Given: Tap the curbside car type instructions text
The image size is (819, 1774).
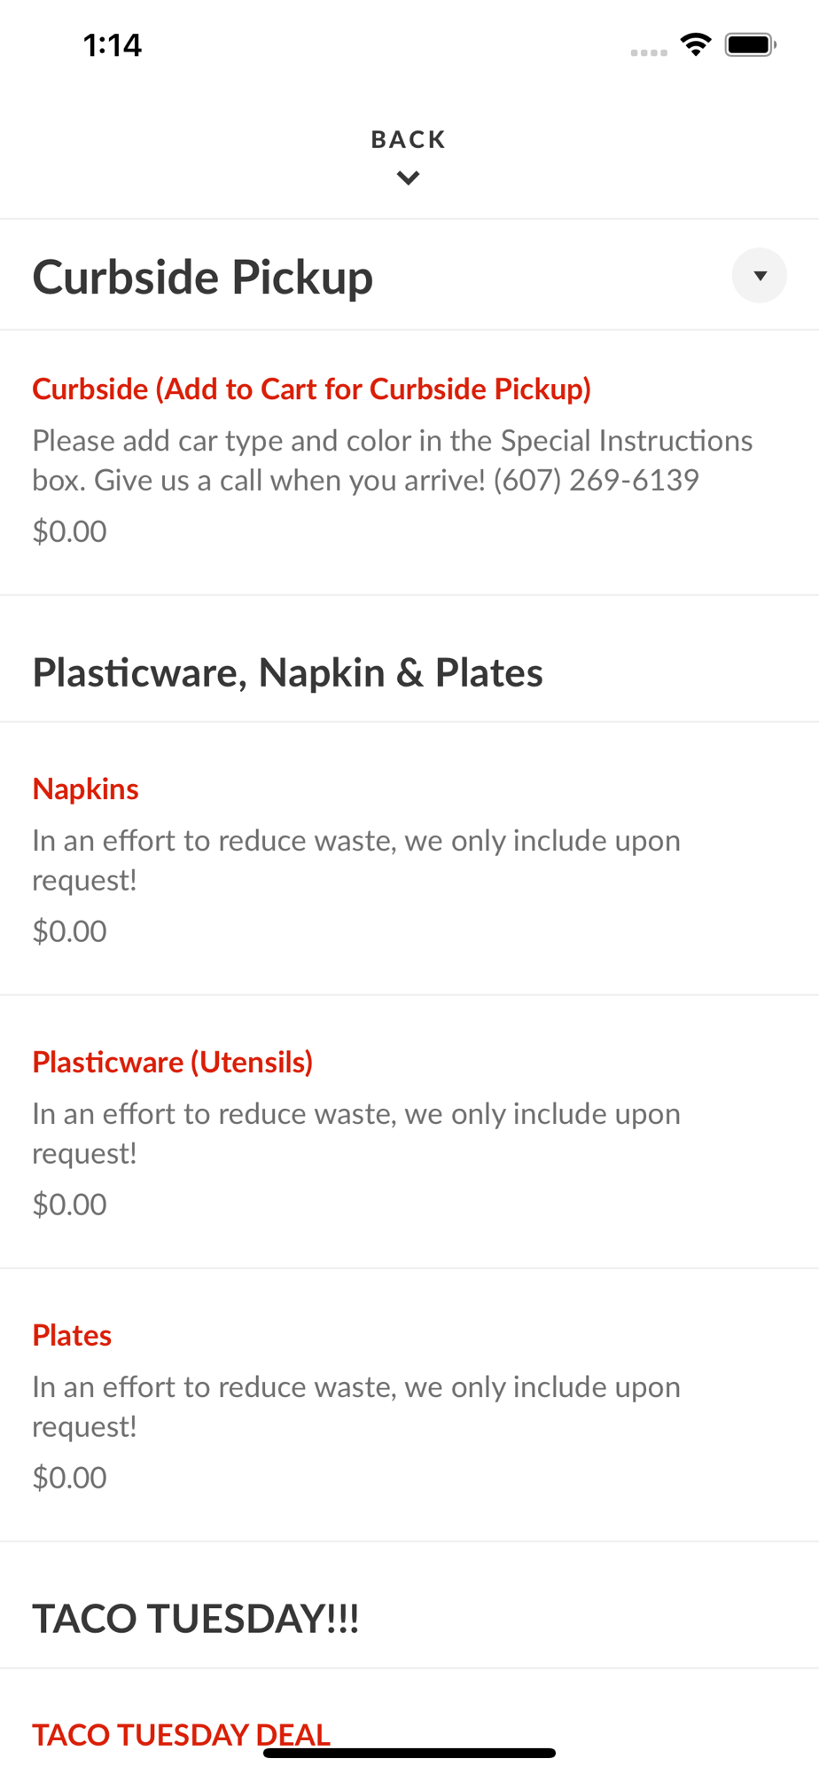Looking at the screenshot, I should (x=393, y=460).
